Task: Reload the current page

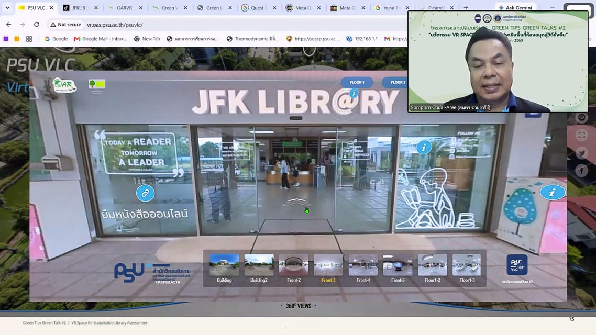Action: (x=37, y=24)
